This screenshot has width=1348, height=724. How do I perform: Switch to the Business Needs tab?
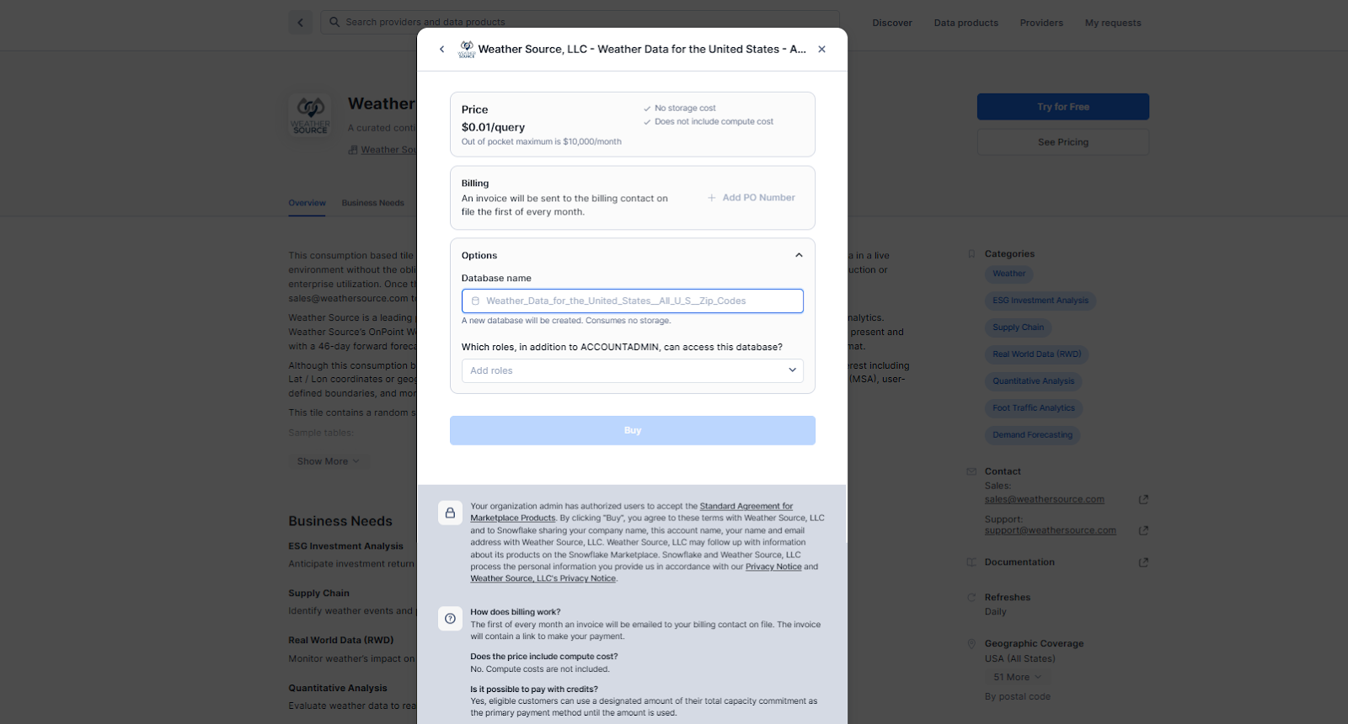click(372, 203)
